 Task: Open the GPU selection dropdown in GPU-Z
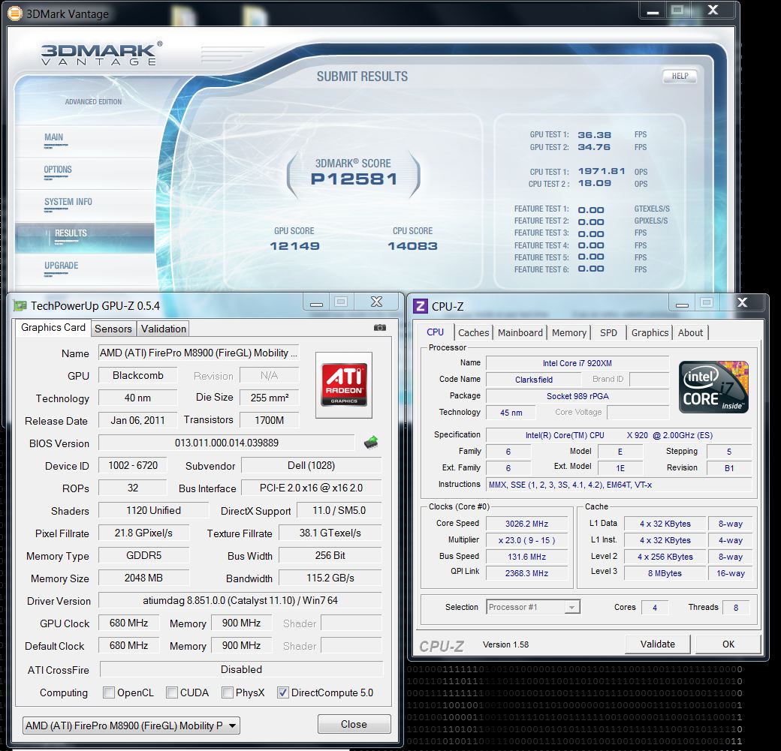[x=131, y=725]
